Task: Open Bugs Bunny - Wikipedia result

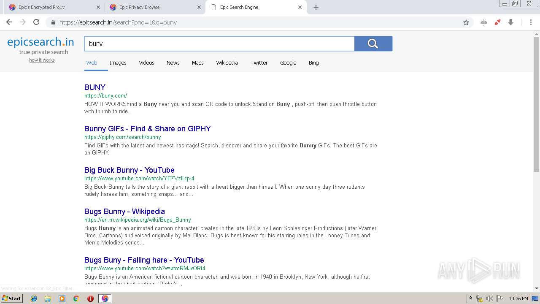Action: click(124, 212)
